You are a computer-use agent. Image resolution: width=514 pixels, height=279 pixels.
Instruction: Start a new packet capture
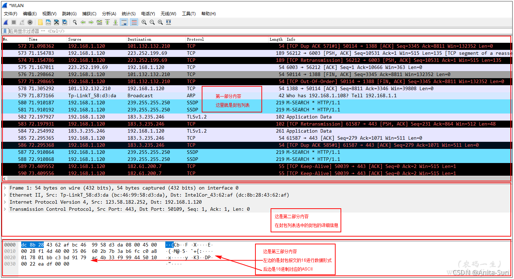tap(6, 22)
